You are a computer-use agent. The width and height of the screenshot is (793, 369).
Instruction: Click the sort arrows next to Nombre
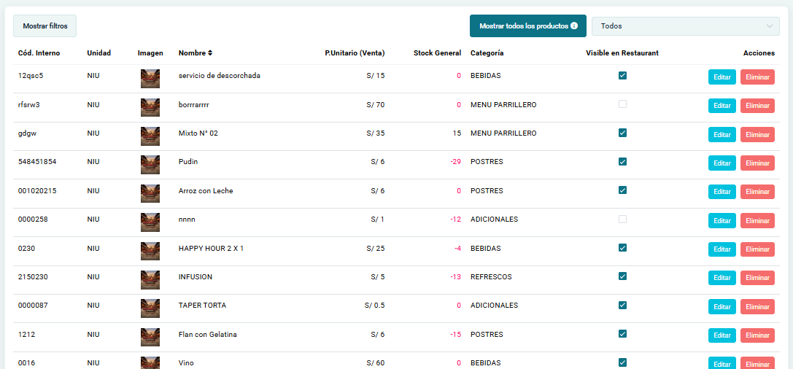[x=210, y=53]
